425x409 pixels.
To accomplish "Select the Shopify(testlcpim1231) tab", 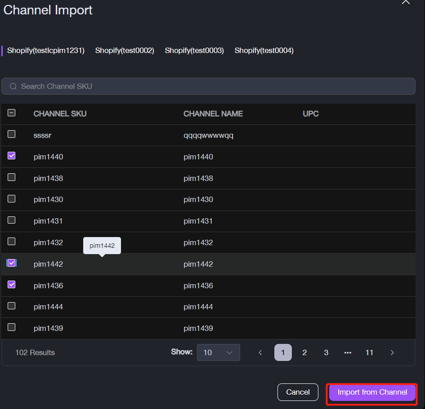I will tap(46, 51).
